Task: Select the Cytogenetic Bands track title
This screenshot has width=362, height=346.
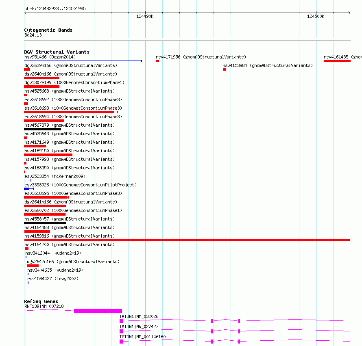Action: [48, 30]
